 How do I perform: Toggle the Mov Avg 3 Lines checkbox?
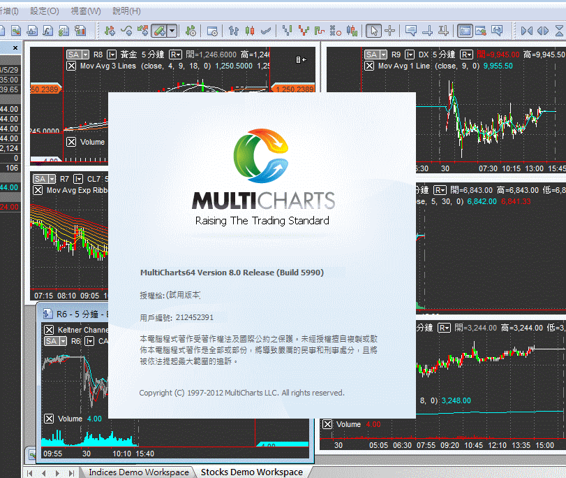71,66
